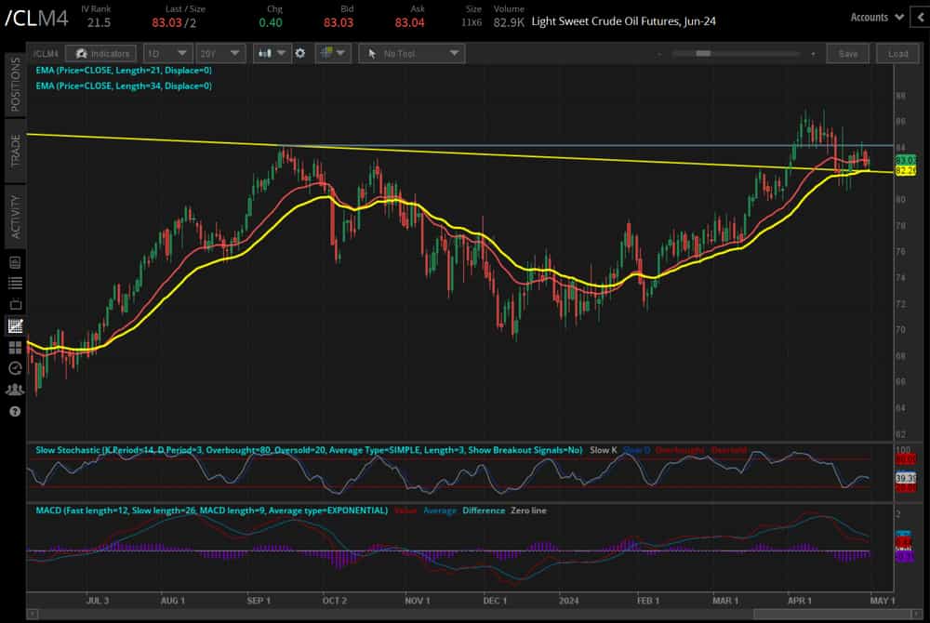The width and height of the screenshot is (930, 623).
Task: Click the clock history icon in sidebar
Action: (15, 368)
